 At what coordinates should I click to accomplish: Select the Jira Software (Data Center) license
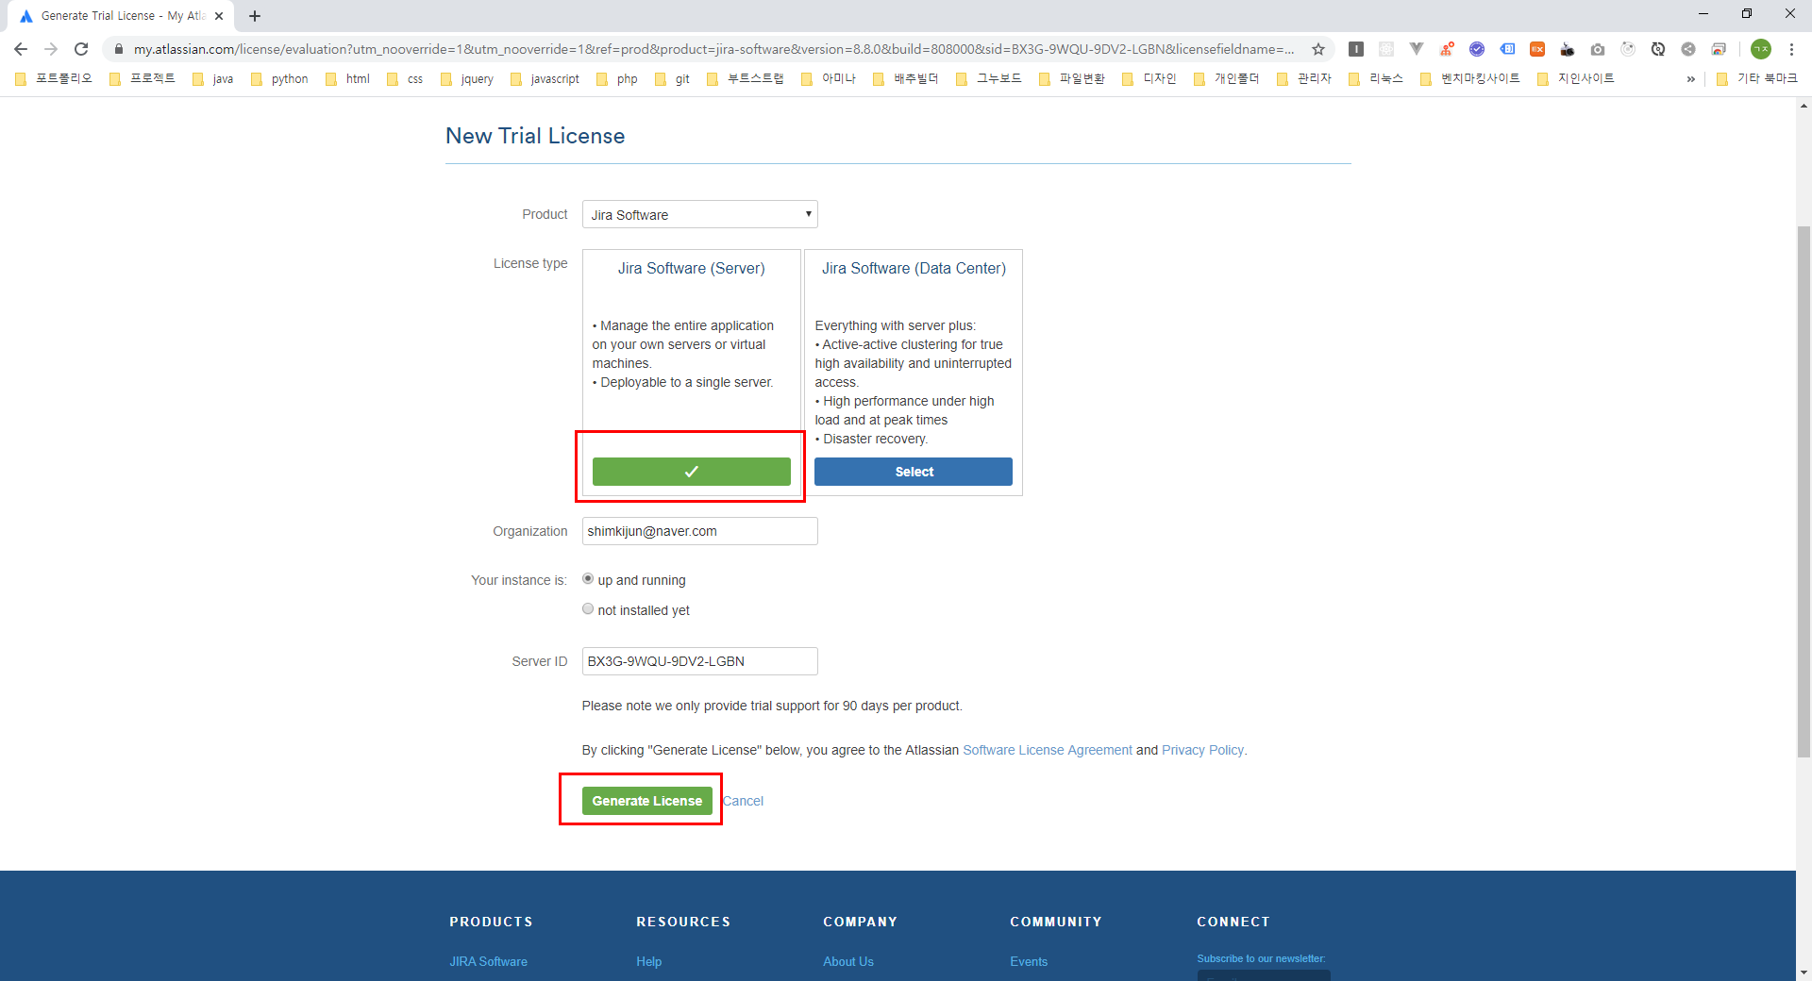pyautogui.click(x=913, y=472)
